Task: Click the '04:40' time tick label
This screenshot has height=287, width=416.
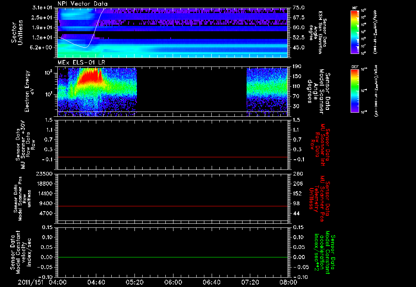Action: coord(96,282)
